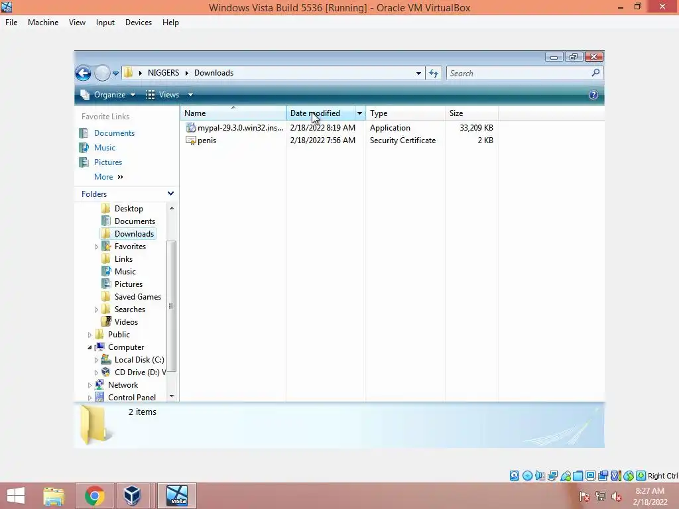
Task: Expand the Network tree node
Action: click(x=90, y=385)
